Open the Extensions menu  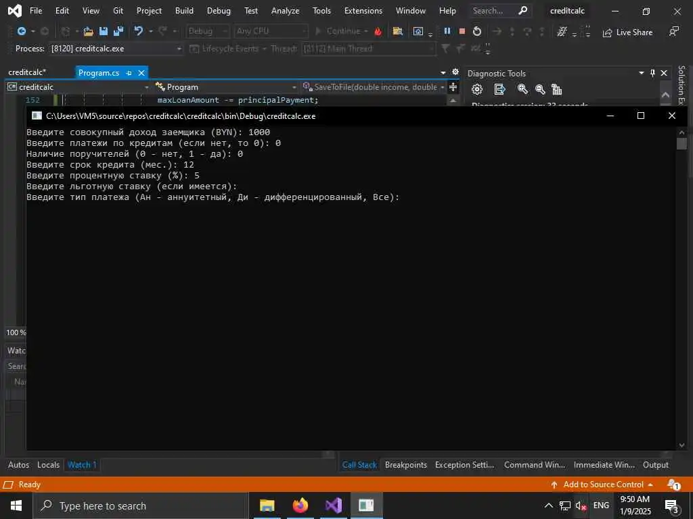coord(363,11)
